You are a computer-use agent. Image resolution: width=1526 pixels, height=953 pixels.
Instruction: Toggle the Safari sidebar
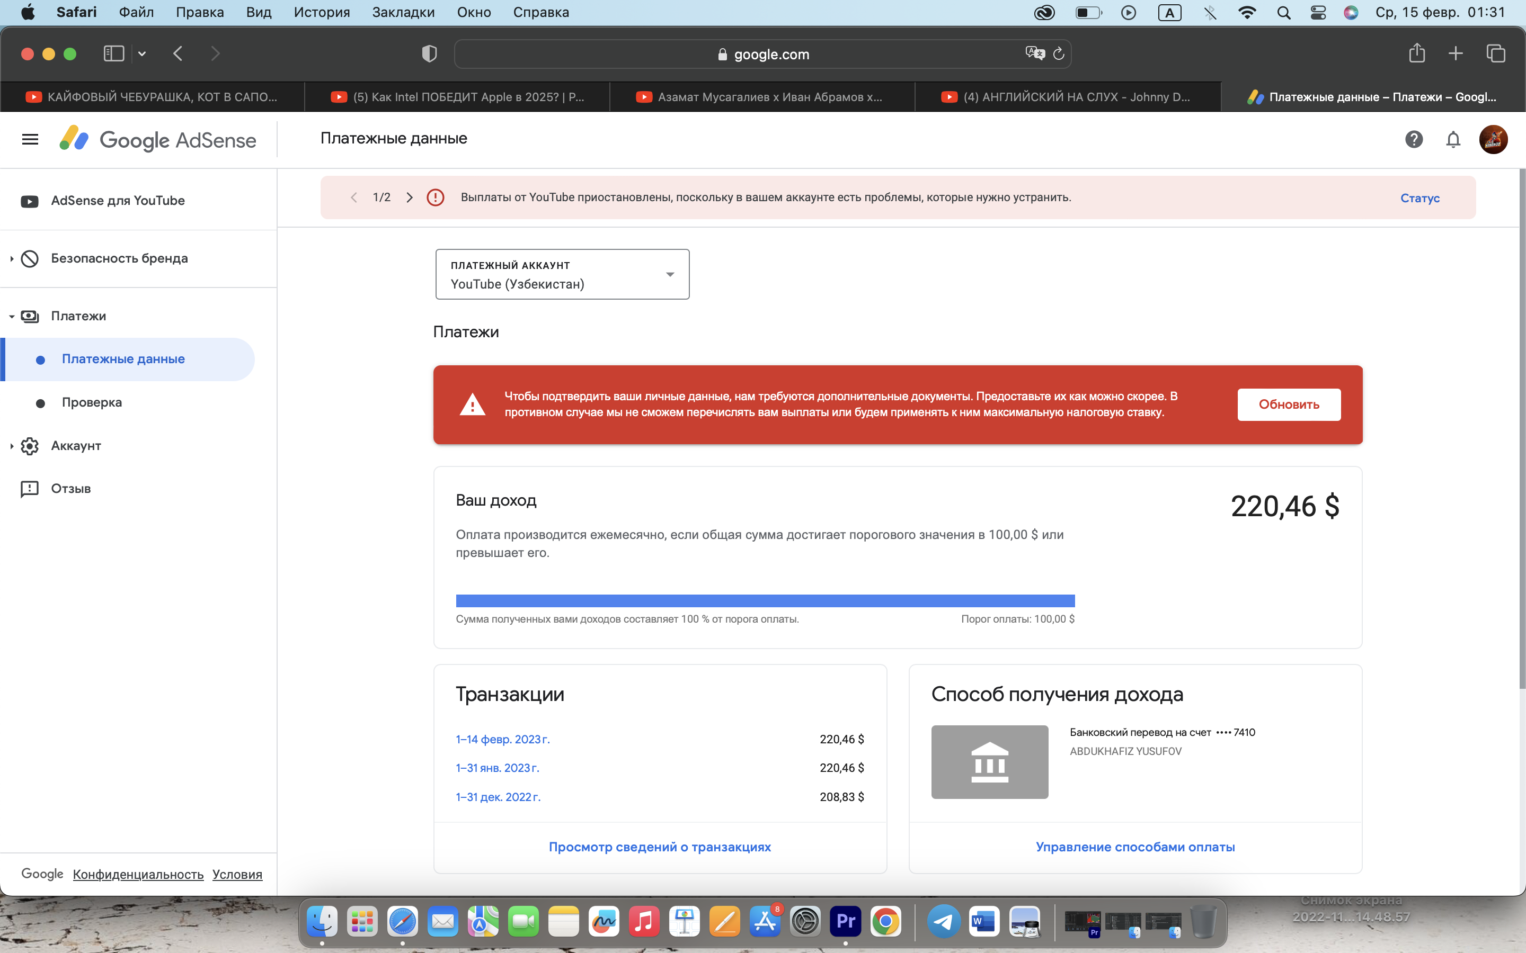point(113,53)
